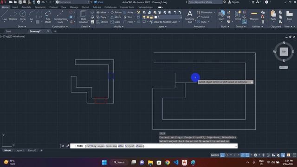Expand the Block panel
297x167 pixels.
[x=225, y=27]
